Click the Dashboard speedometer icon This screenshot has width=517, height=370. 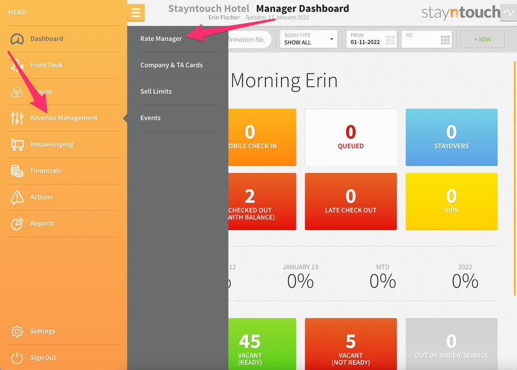point(17,39)
